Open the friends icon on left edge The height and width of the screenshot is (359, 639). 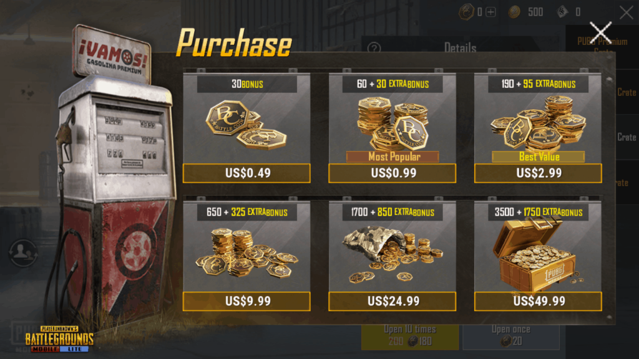point(23,252)
